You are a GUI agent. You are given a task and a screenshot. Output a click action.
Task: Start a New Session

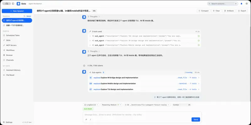[x=17, y=11]
